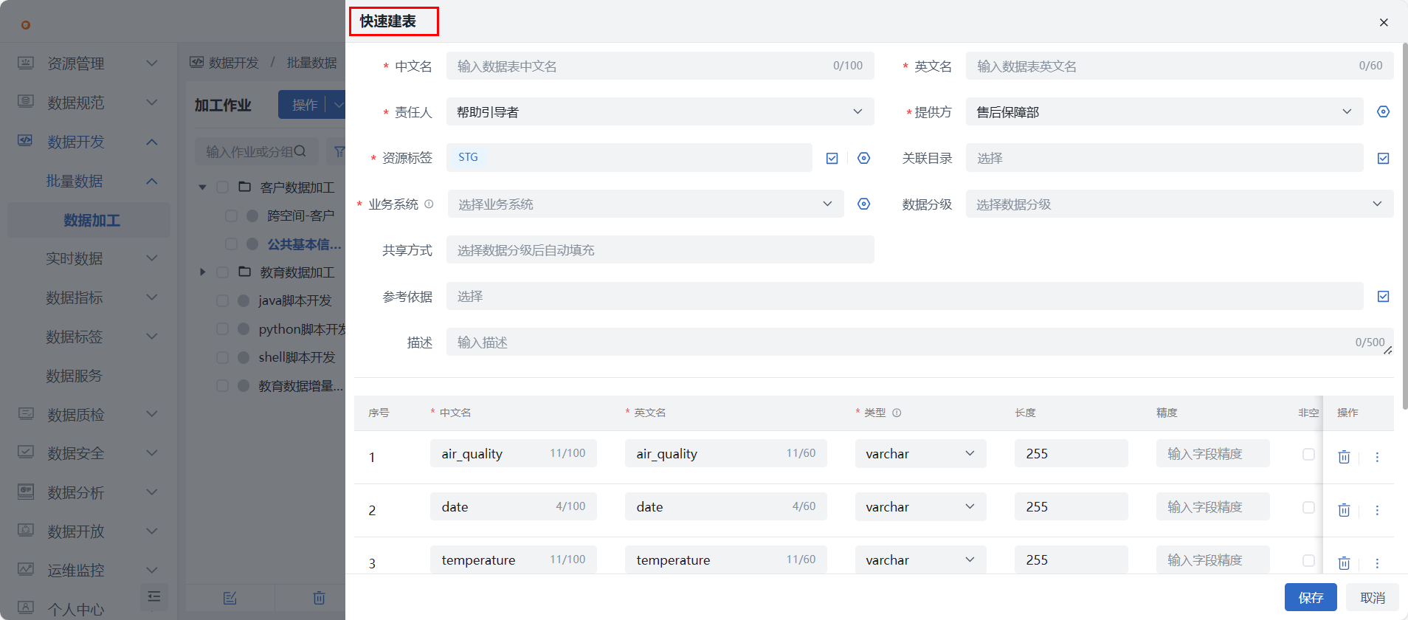Select the 公共基本信... tree item
This screenshot has width=1408, height=620.
(x=304, y=244)
